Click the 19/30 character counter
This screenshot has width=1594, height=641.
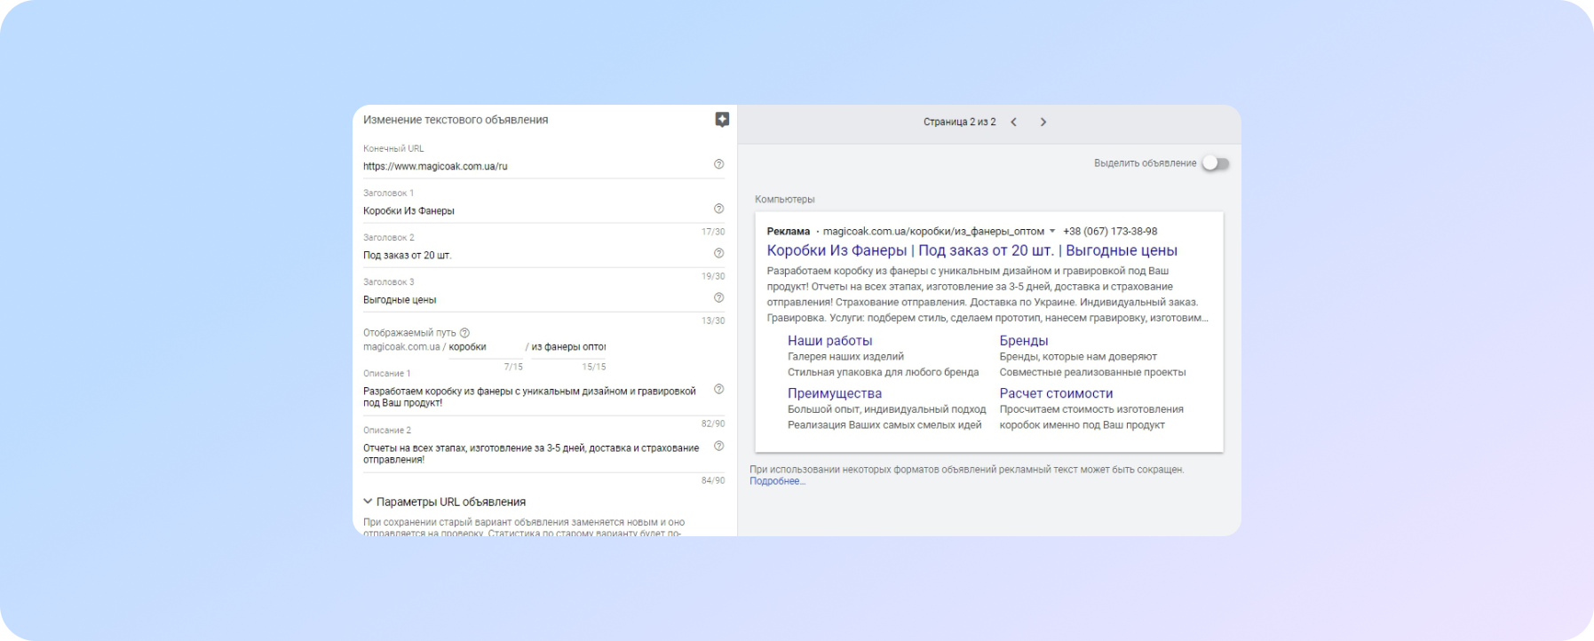click(x=713, y=276)
